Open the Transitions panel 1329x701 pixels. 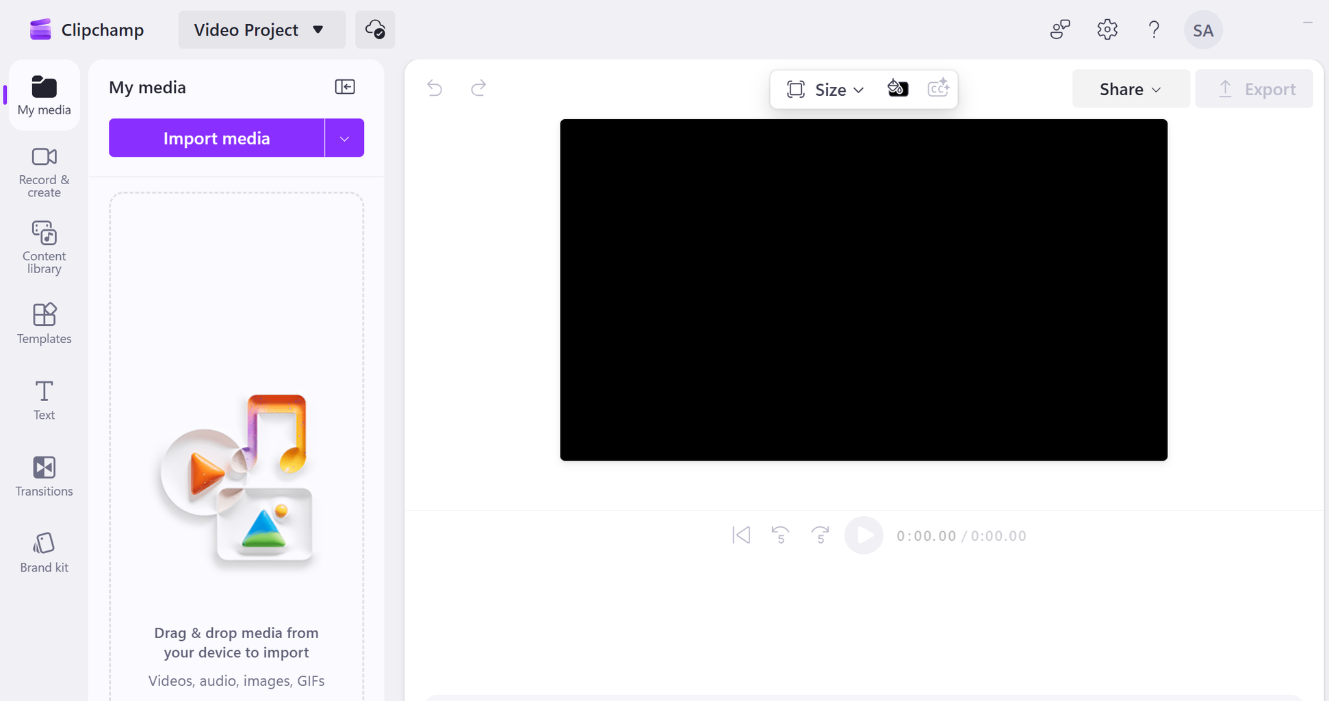point(43,476)
